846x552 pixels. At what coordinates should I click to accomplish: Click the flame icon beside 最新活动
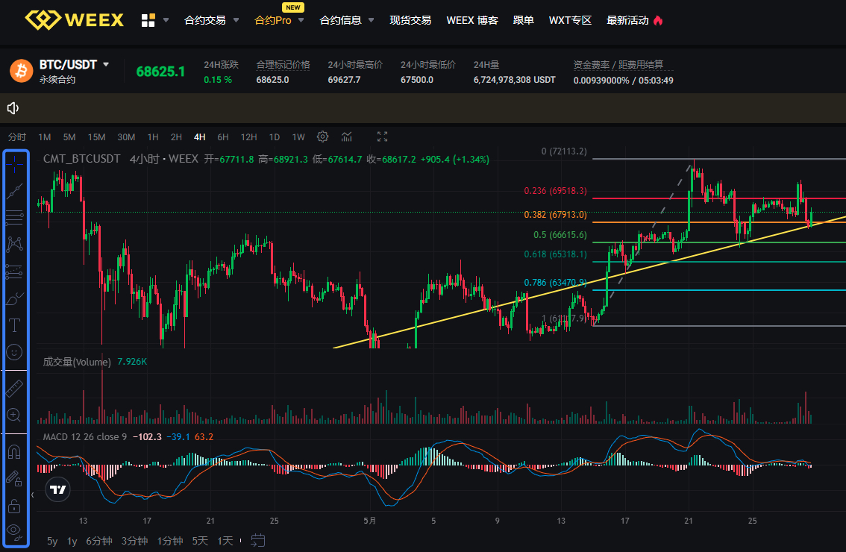658,20
